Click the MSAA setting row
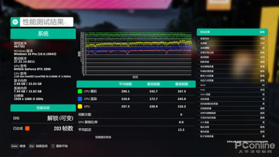The height and width of the screenshot is (157, 279). pos(232,85)
